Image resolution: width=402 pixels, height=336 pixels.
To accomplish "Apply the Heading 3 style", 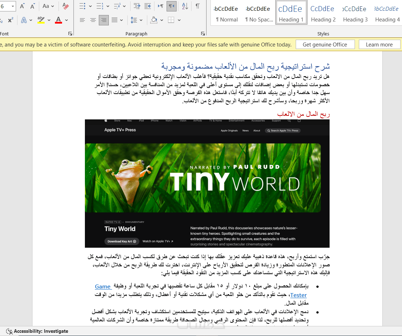I will coord(355,13).
